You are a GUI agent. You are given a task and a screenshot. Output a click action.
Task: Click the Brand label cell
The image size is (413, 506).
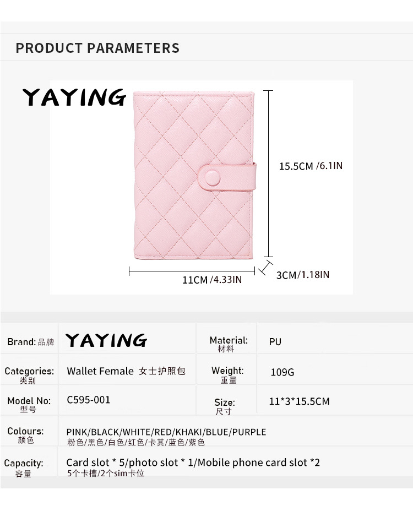(31, 342)
